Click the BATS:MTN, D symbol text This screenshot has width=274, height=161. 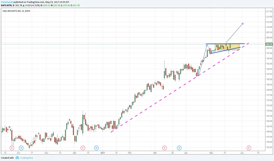point(8,5)
